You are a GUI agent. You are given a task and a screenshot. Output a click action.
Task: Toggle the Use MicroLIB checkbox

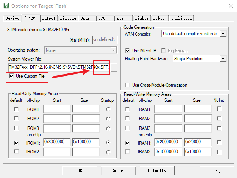[x=128, y=50]
